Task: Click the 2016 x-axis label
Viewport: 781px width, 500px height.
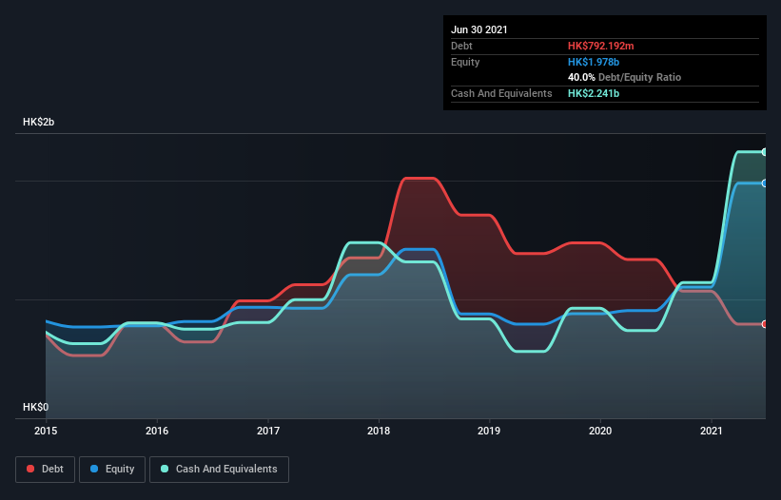Action: [157, 431]
